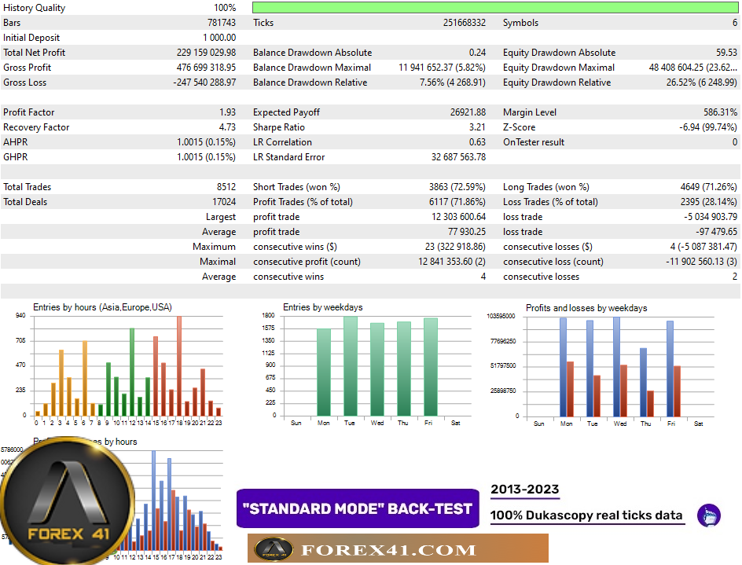
Task: Select the Ticks value 251668332
Action: point(465,23)
